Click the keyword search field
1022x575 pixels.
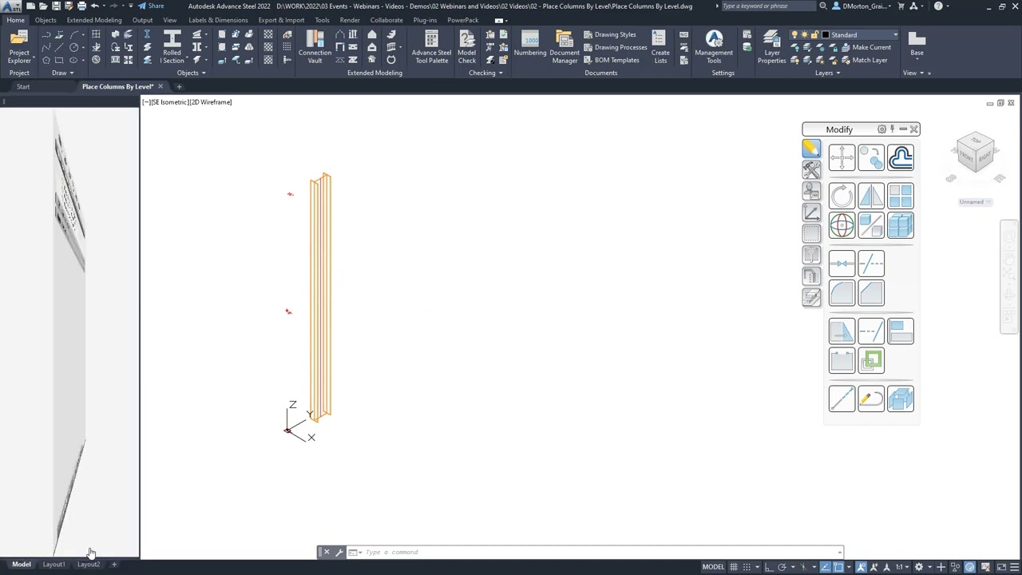[x=767, y=6]
